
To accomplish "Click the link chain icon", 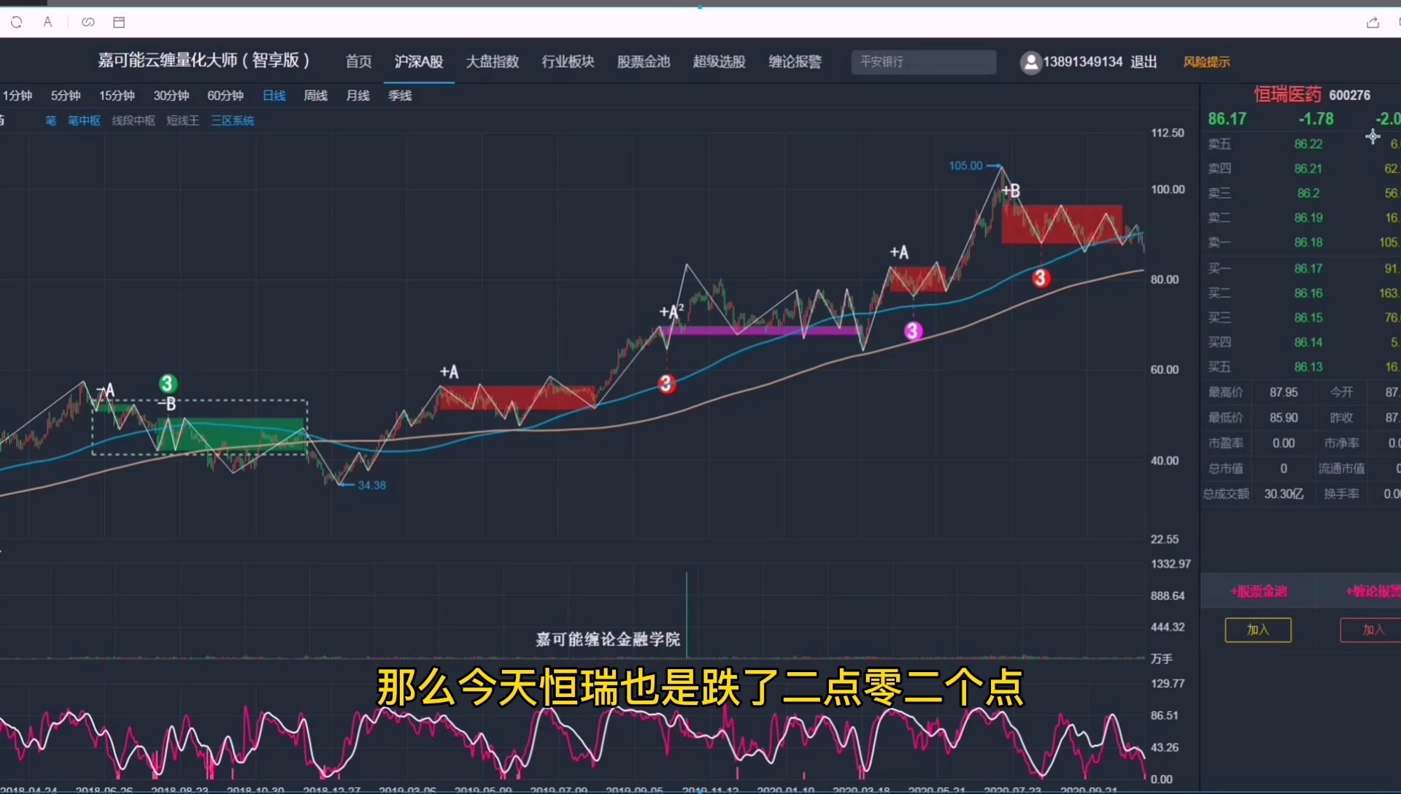I will (x=88, y=23).
